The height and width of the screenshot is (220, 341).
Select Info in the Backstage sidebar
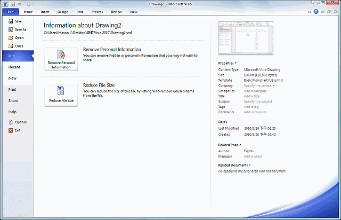[x=18, y=56]
